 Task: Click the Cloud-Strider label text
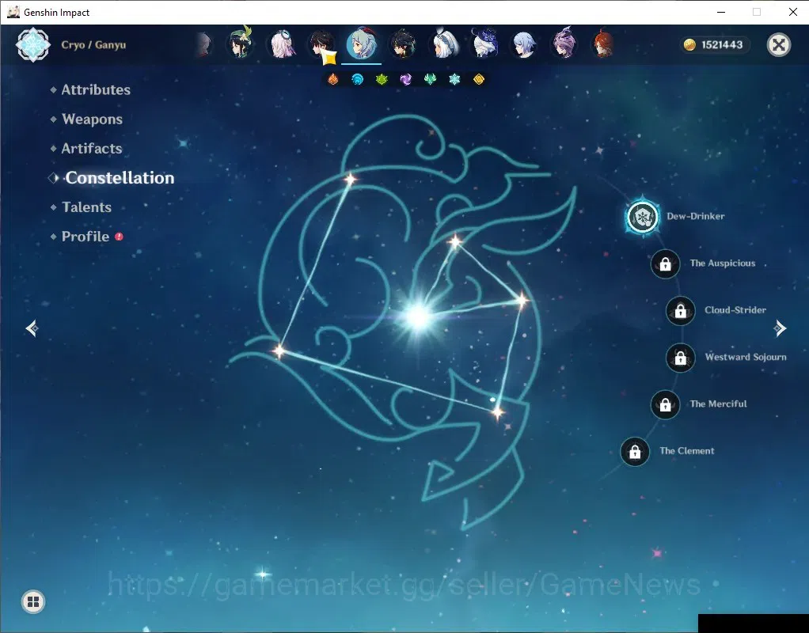(x=735, y=311)
